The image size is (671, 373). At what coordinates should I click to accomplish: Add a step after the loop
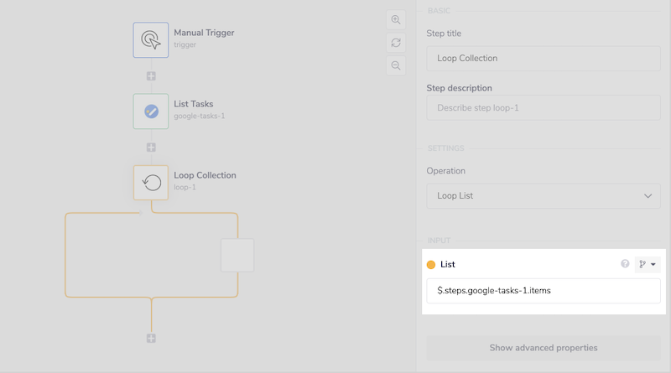151,338
